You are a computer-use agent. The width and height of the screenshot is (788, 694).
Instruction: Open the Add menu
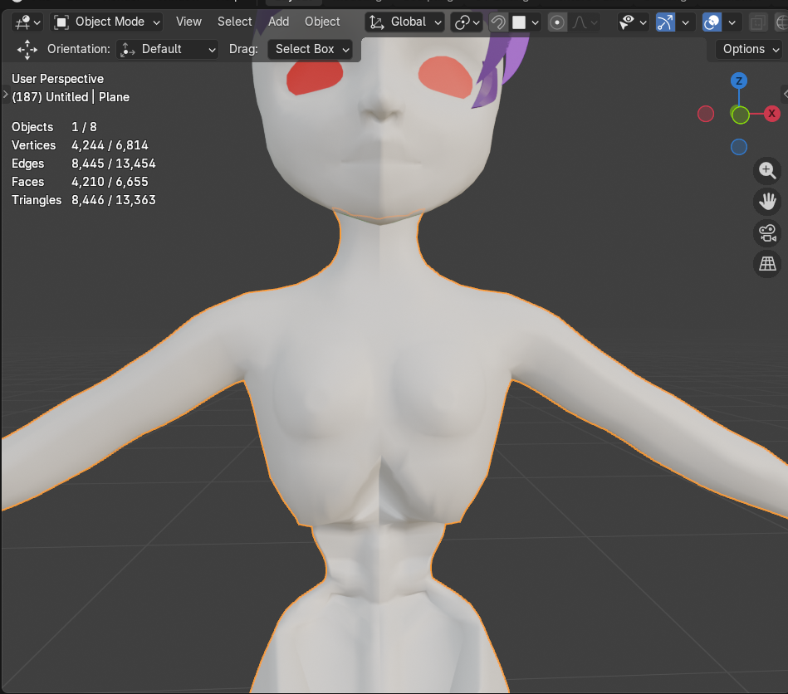[x=278, y=22]
